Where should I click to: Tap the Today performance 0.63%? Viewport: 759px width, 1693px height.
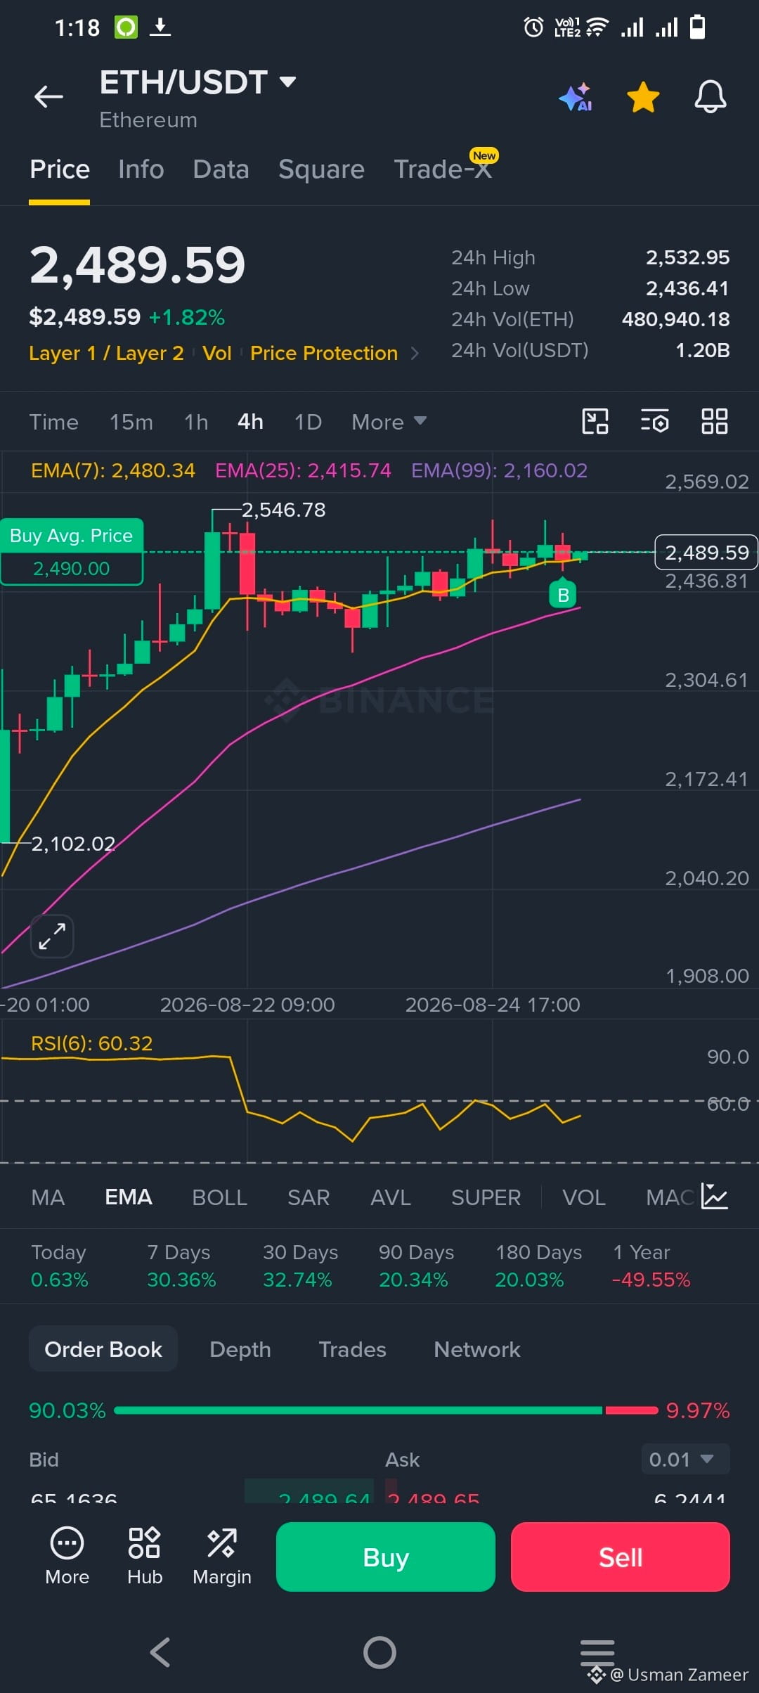coord(60,1280)
